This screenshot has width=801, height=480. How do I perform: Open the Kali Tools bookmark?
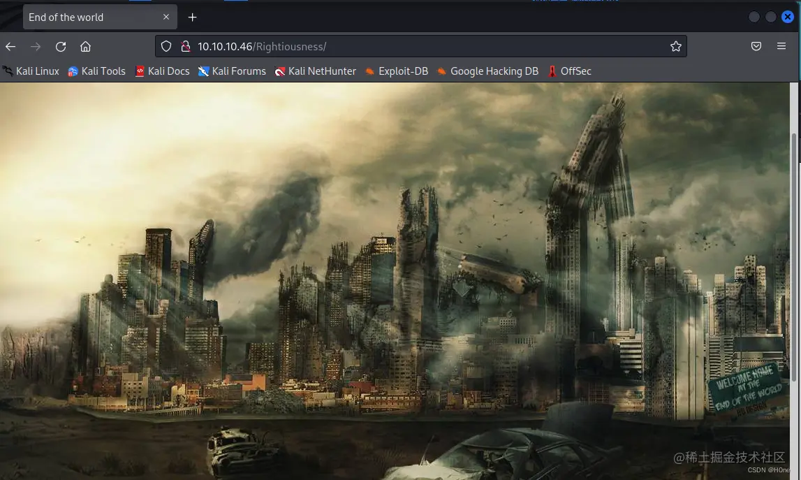coord(96,71)
